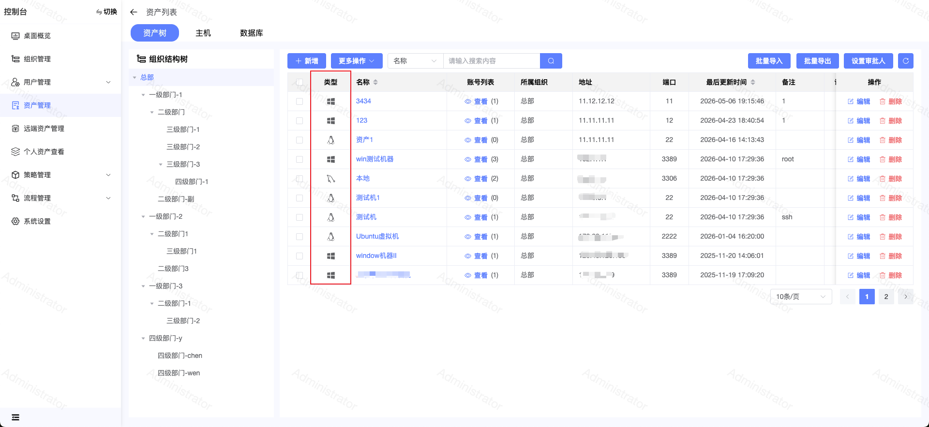Viewport: 929px width, 427px height.
Task: Edit asset Ubuntu虚拟机
Action: tap(859, 237)
